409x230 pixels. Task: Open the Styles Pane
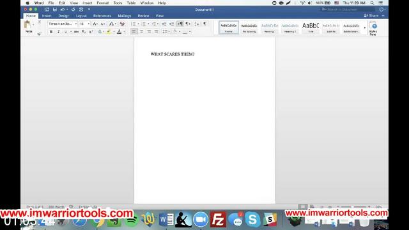pyautogui.click(x=373, y=28)
